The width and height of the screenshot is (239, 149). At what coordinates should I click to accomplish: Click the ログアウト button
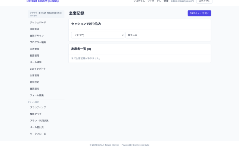tap(204, 1)
